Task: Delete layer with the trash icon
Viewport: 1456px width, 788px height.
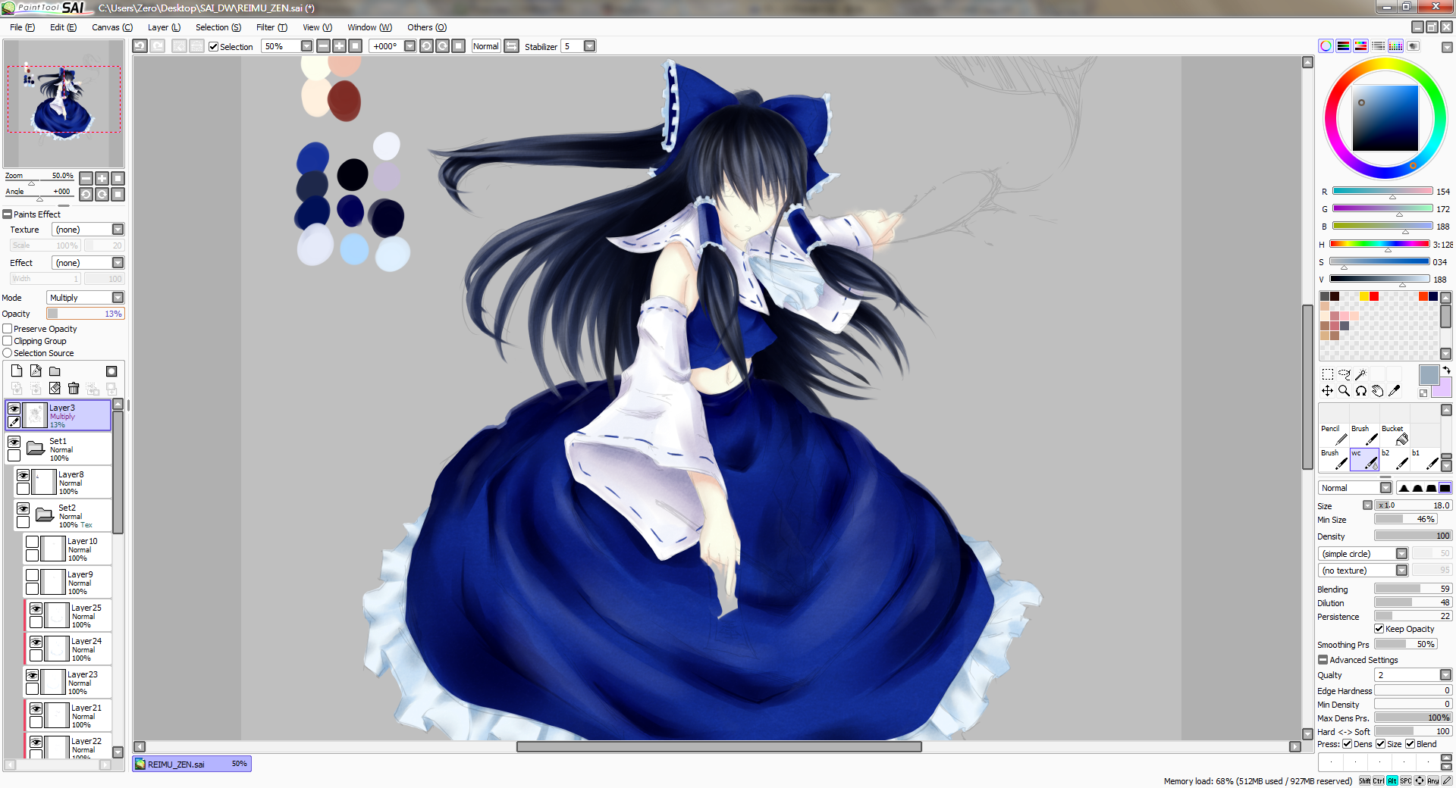Action: point(74,389)
